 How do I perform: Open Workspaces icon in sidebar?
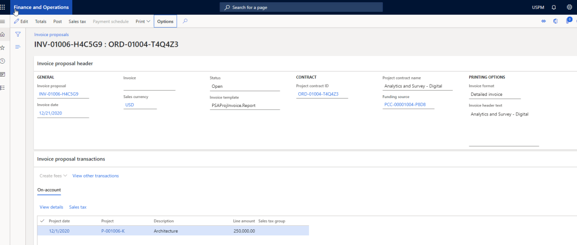(x=3, y=74)
